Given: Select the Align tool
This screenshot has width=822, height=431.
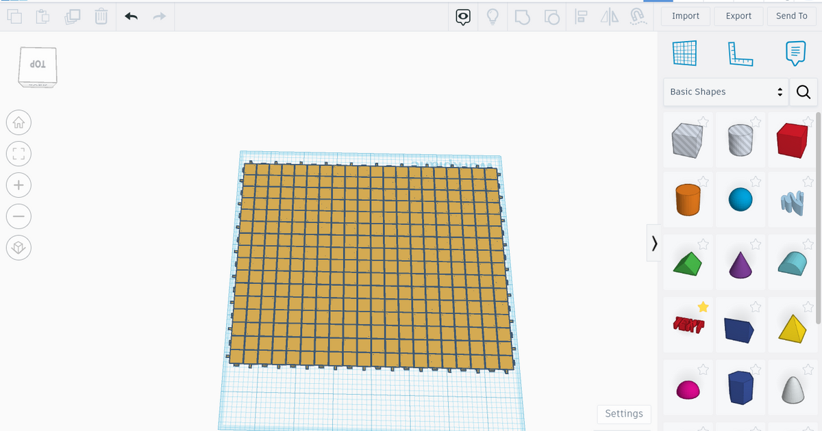Looking at the screenshot, I should pos(580,16).
